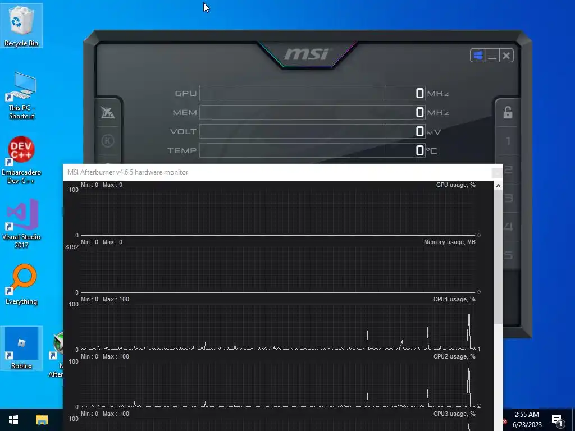Viewport: 575px width, 431px height.
Task: Select profile slot 4 in Afterburner
Action: coord(508,227)
